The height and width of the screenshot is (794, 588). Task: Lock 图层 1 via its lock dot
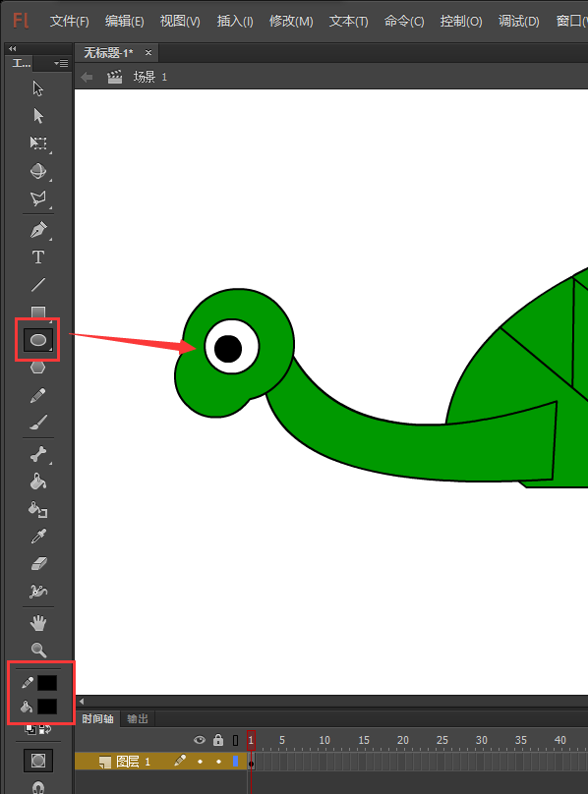[x=218, y=762]
